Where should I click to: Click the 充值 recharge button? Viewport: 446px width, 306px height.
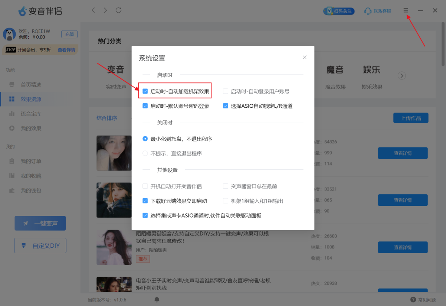tap(70, 34)
